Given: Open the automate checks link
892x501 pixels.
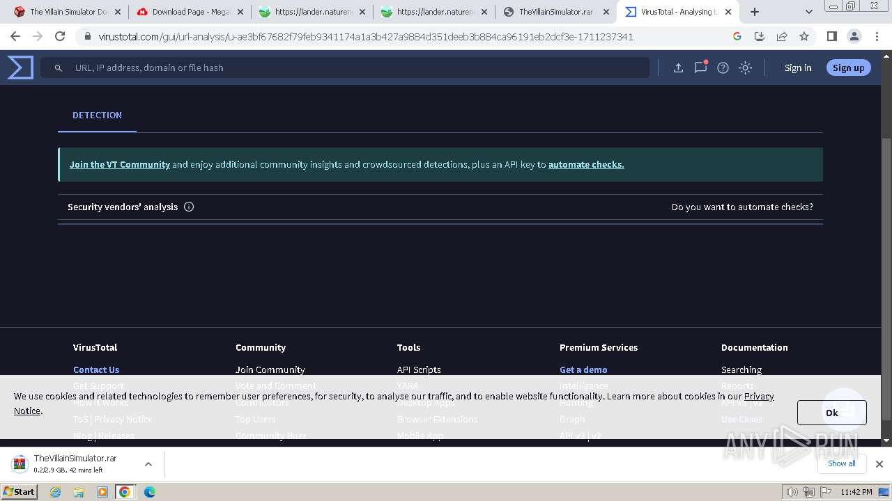Looking at the screenshot, I should tap(586, 164).
